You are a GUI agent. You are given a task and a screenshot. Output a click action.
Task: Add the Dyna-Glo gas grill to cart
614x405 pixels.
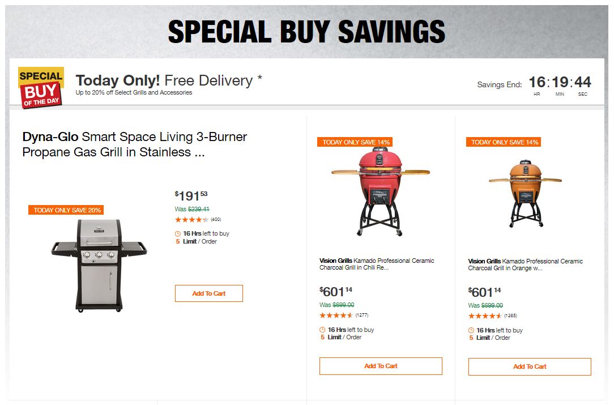coord(208,293)
